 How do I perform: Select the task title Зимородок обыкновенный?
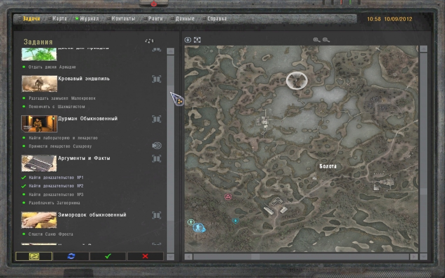coord(92,215)
